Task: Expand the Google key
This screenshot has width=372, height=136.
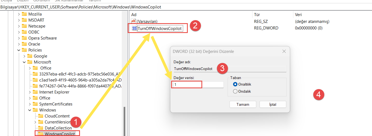Action: (x=24, y=56)
